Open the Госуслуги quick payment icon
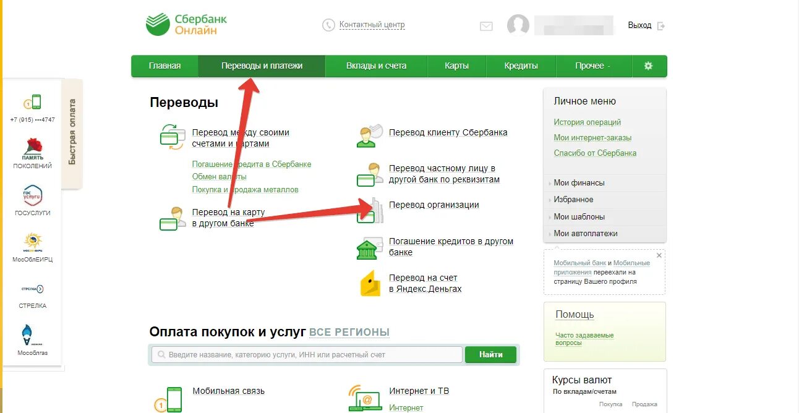Screen dimensions: 799x413 click(x=33, y=195)
